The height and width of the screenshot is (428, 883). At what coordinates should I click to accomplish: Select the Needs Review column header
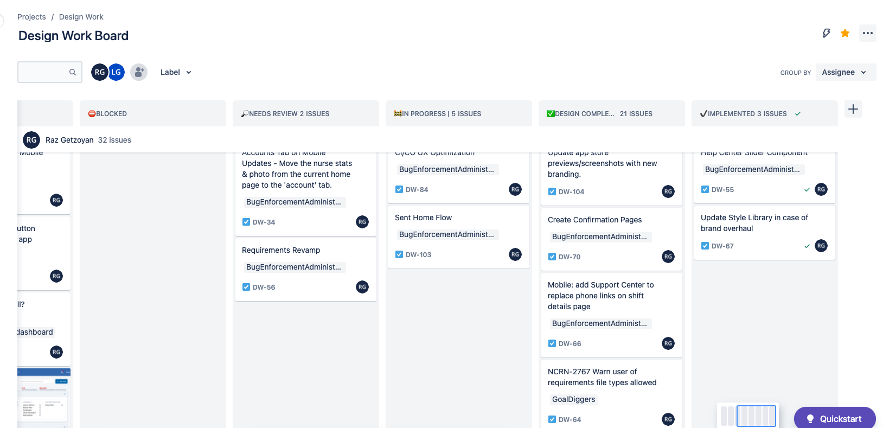(x=305, y=114)
